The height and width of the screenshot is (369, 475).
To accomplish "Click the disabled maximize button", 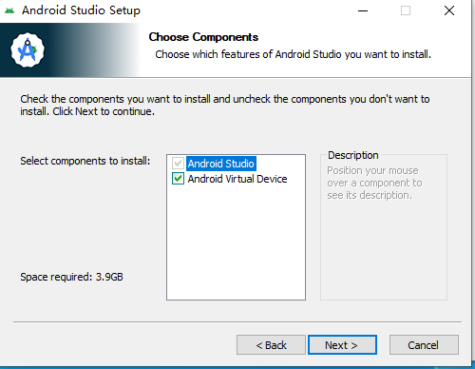I will (406, 10).
